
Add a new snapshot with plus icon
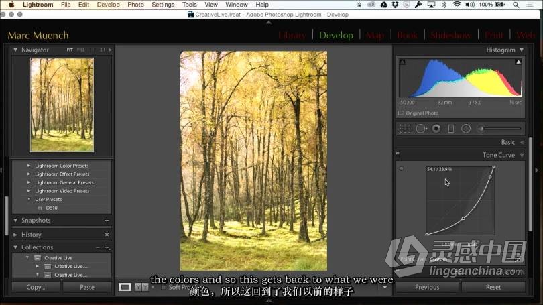(107, 220)
